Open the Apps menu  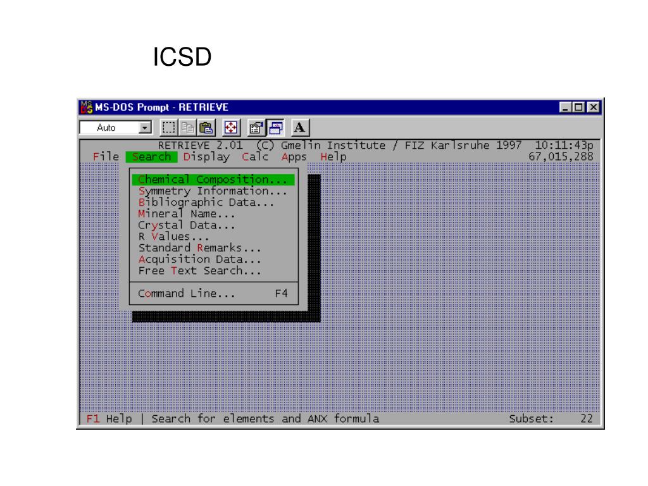click(x=294, y=157)
